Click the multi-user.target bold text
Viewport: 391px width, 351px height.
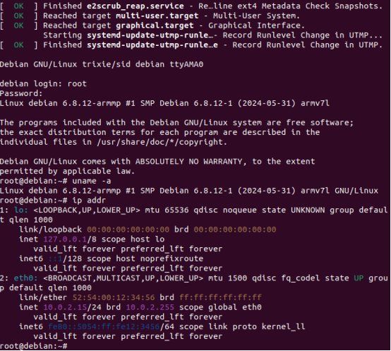(x=157, y=16)
